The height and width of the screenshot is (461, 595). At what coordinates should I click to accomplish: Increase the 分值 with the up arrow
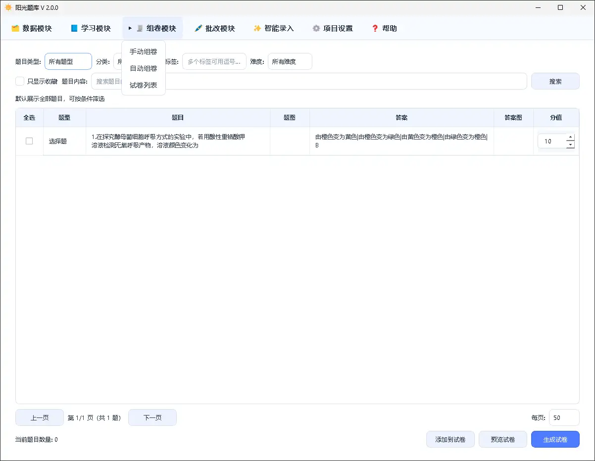pyautogui.click(x=570, y=137)
